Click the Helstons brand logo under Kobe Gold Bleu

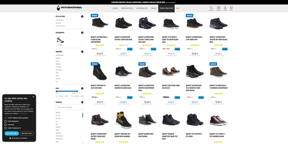[166, 97]
